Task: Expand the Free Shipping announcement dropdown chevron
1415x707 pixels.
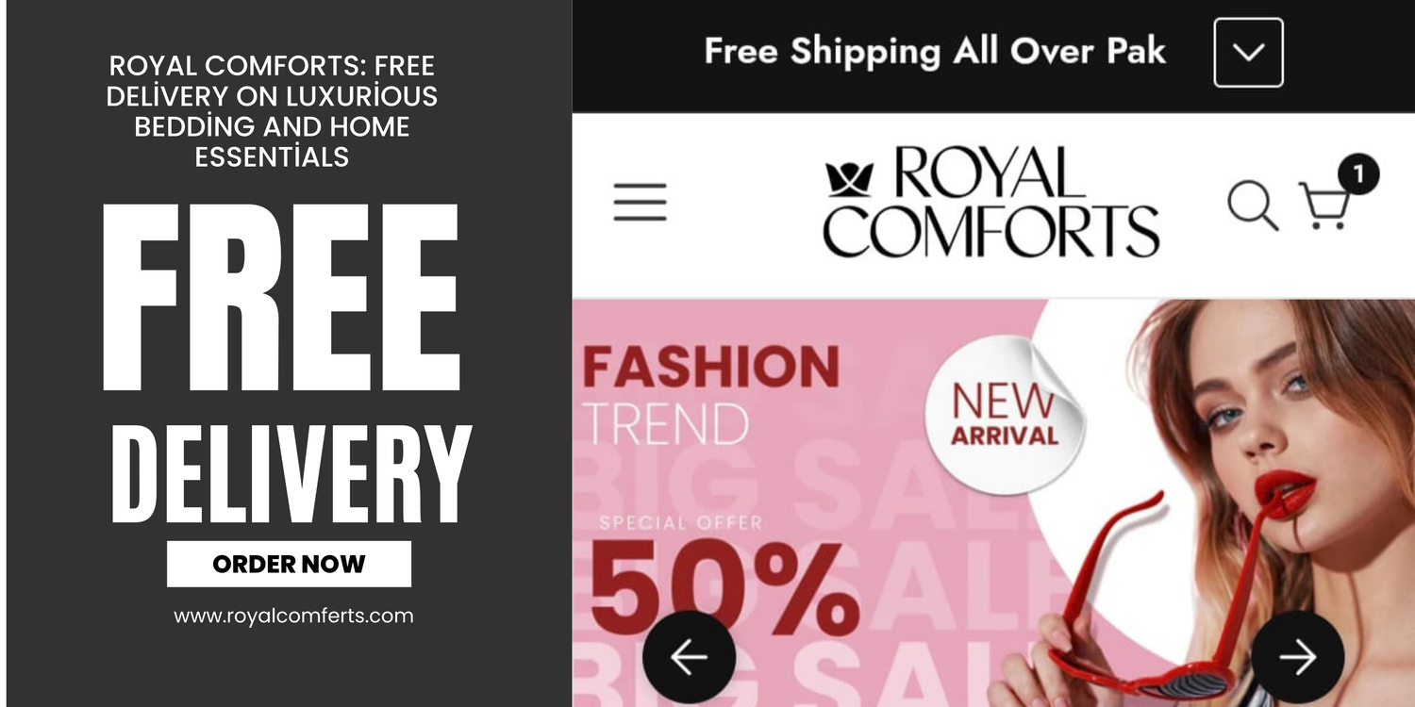Action: point(1248,52)
